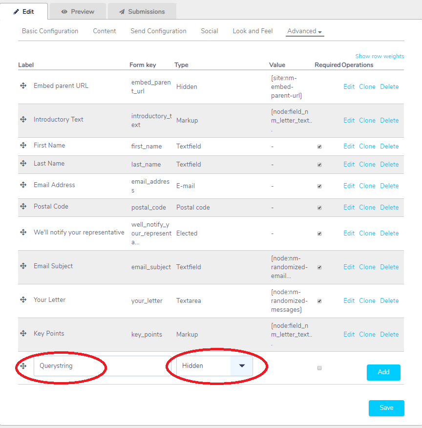Click drag handle for Postal Code row
This screenshot has width=422, height=428.
tap(23, 206)
